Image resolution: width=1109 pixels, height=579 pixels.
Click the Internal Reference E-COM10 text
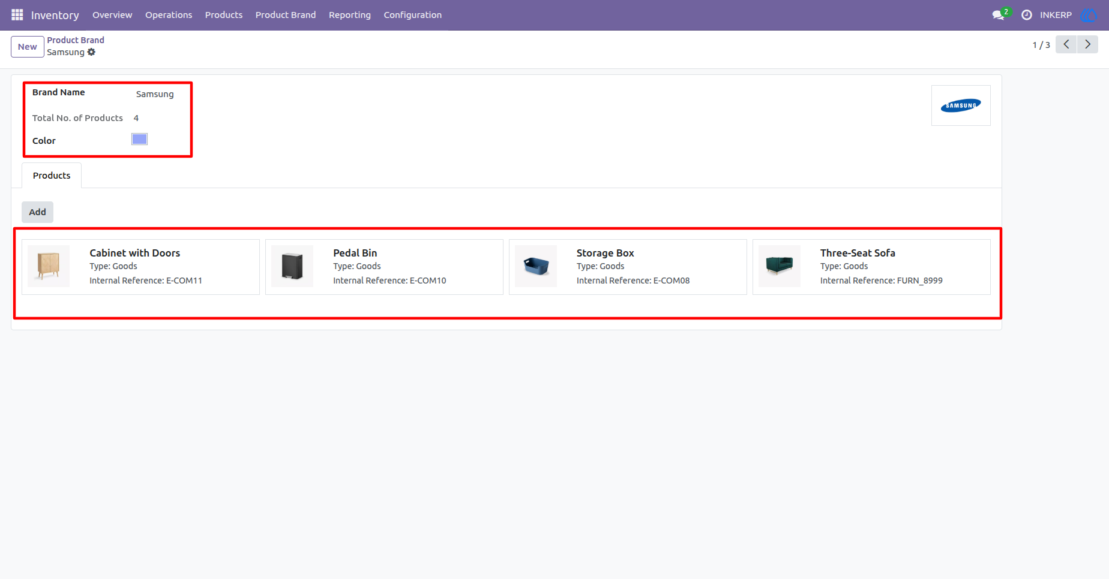[389, 281]
